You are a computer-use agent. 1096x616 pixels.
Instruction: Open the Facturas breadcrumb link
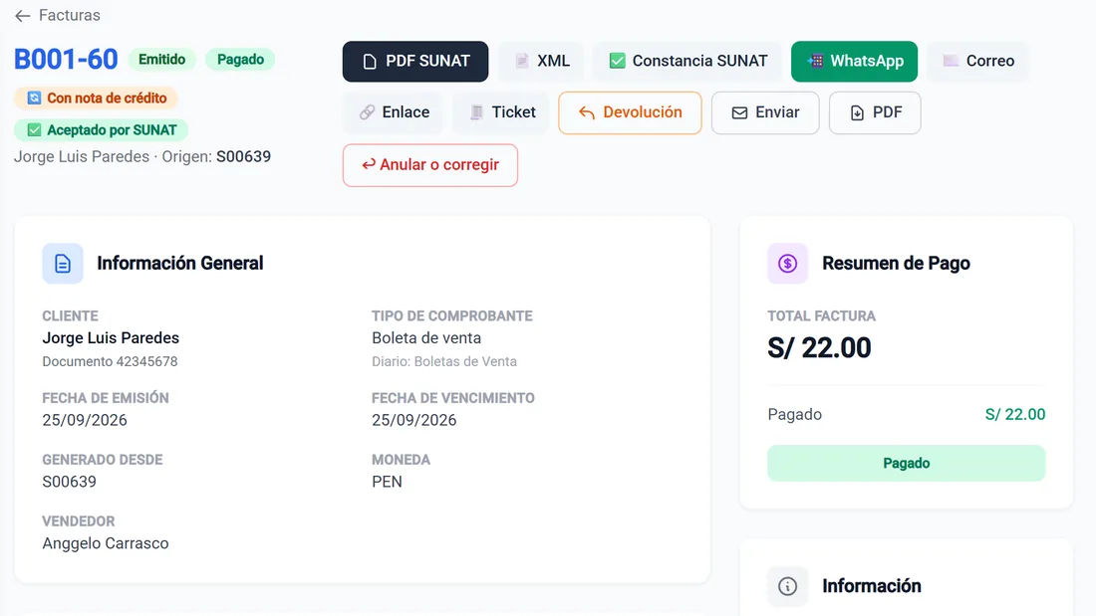coord(69,15)
